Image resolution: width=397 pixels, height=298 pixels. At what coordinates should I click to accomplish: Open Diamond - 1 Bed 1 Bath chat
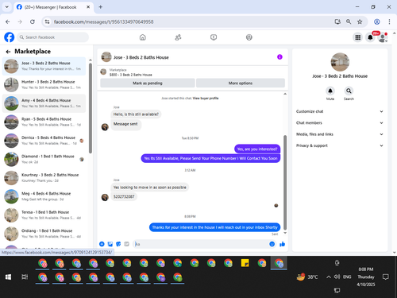[x=44, y=159]
